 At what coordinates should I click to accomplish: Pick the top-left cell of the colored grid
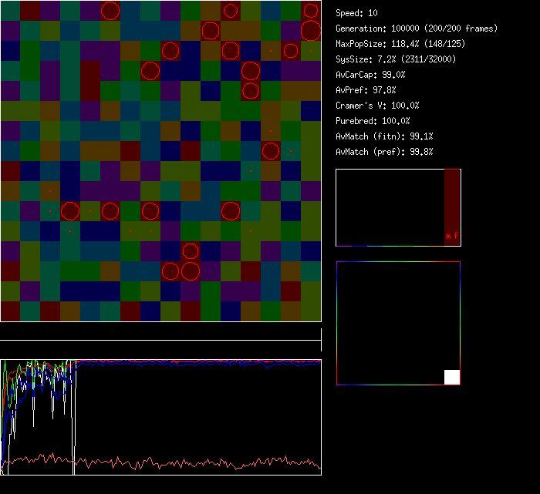[10, 10]
